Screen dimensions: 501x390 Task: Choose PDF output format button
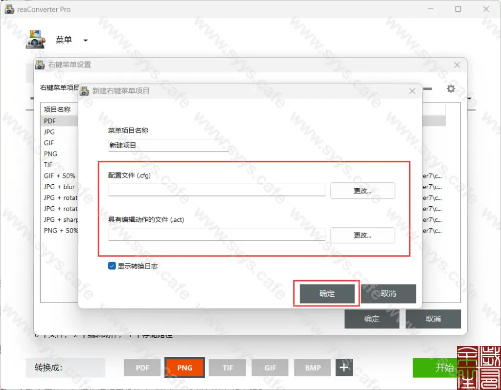click(142, 368)
